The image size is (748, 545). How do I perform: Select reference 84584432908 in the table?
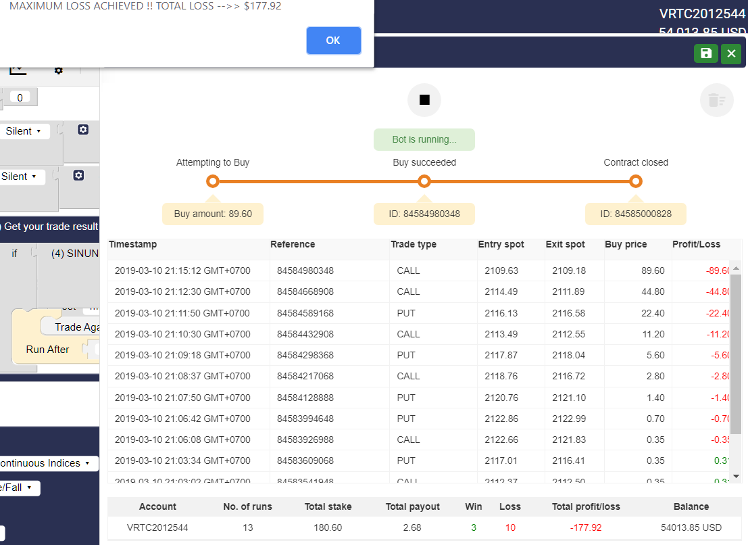coord(305,334)
